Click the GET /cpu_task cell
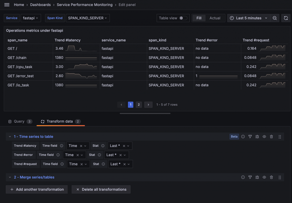 29,67
